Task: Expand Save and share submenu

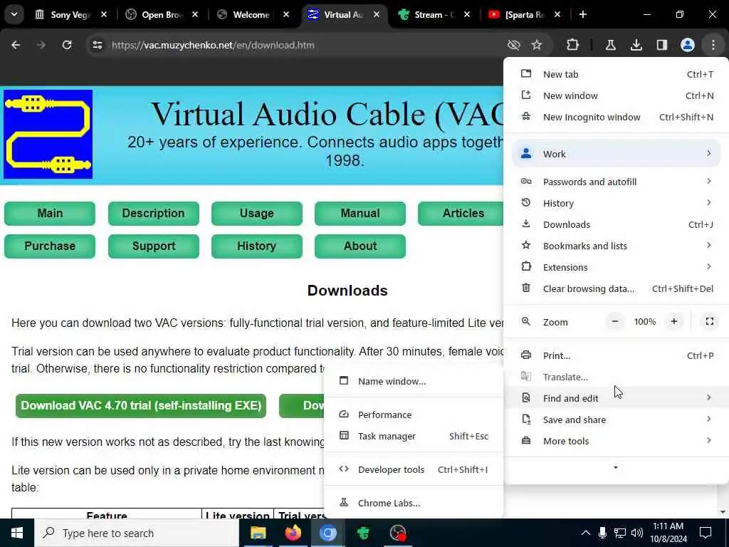Action: point(616,420)
